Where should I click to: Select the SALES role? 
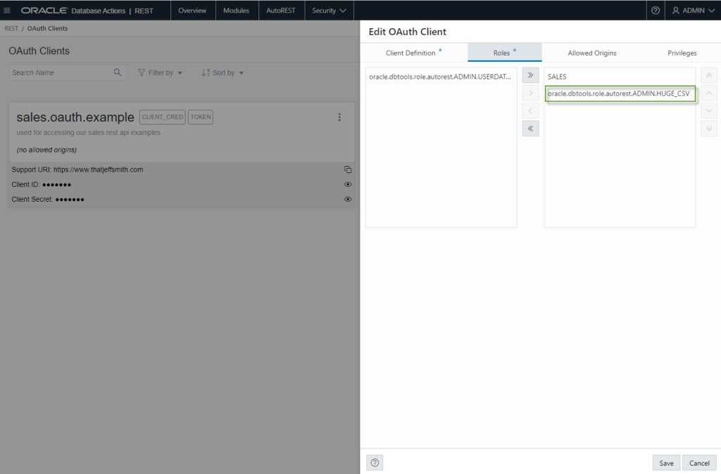(x=620, y=77)
